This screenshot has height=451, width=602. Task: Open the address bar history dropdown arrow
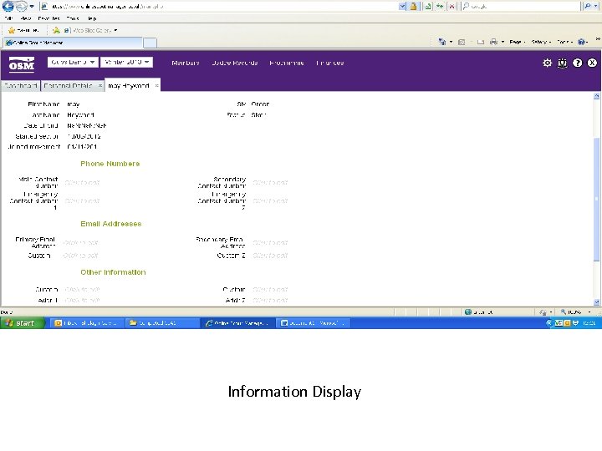click(x=402, y=6)
